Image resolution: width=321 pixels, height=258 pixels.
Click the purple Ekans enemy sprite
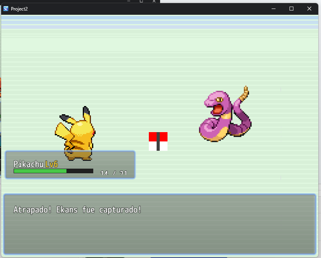pyautogui.click(x=225, y=114)
